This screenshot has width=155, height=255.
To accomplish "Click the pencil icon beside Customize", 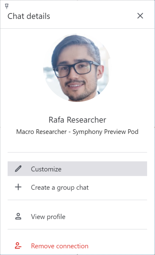I will [18, 169].
